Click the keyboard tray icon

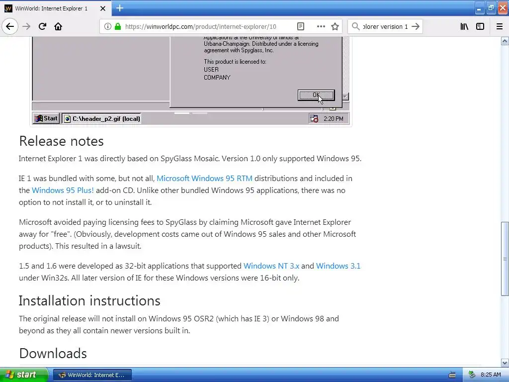452,375
